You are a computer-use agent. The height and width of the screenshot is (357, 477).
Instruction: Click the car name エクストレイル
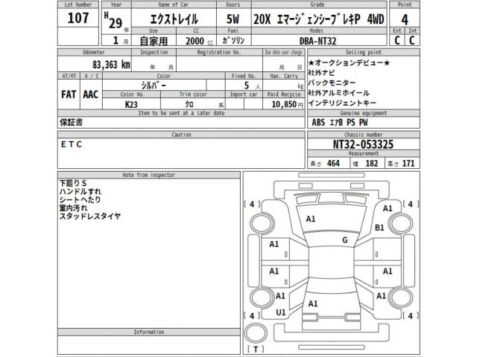174,19
